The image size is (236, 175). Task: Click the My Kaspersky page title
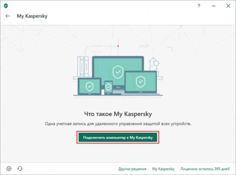pyautogui.click(x=32, y=16)
